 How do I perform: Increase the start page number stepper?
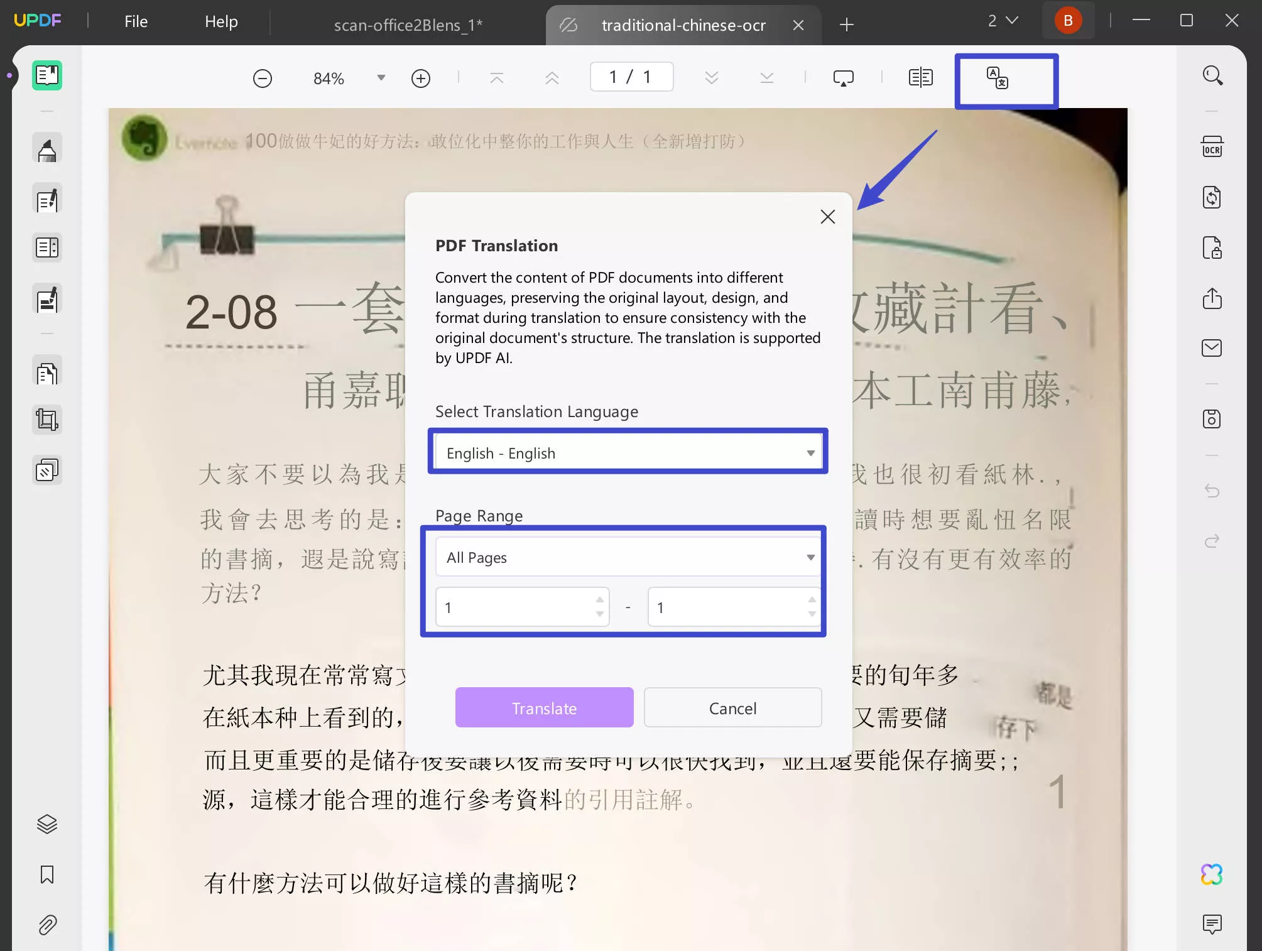(x=600, y=600)
